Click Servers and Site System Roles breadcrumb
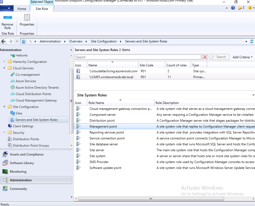Viewport: 255px width, 206px height. tap(146, 41)
